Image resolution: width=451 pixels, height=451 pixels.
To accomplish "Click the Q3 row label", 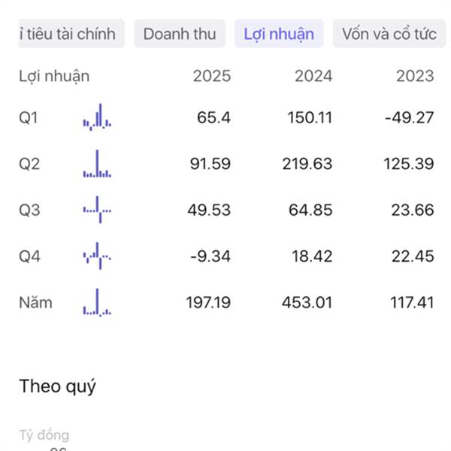I will [29, 210].
